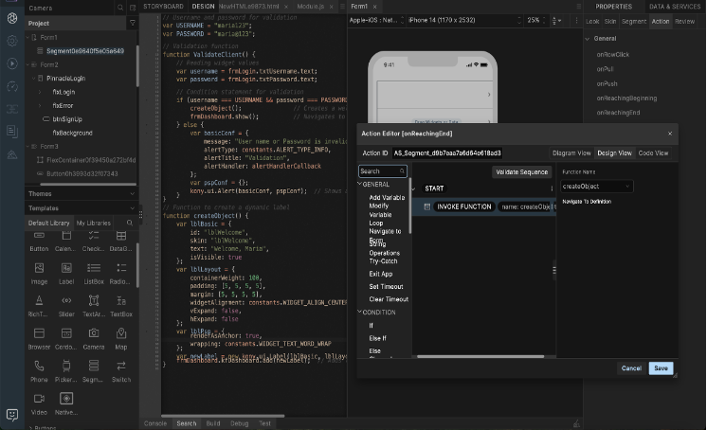Open the Function Name dropdown

[x=596, y=187]
